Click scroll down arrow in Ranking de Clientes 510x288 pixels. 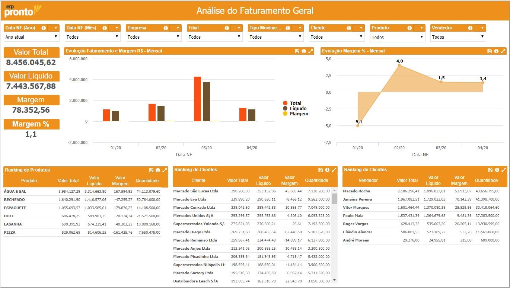point(334,279)
